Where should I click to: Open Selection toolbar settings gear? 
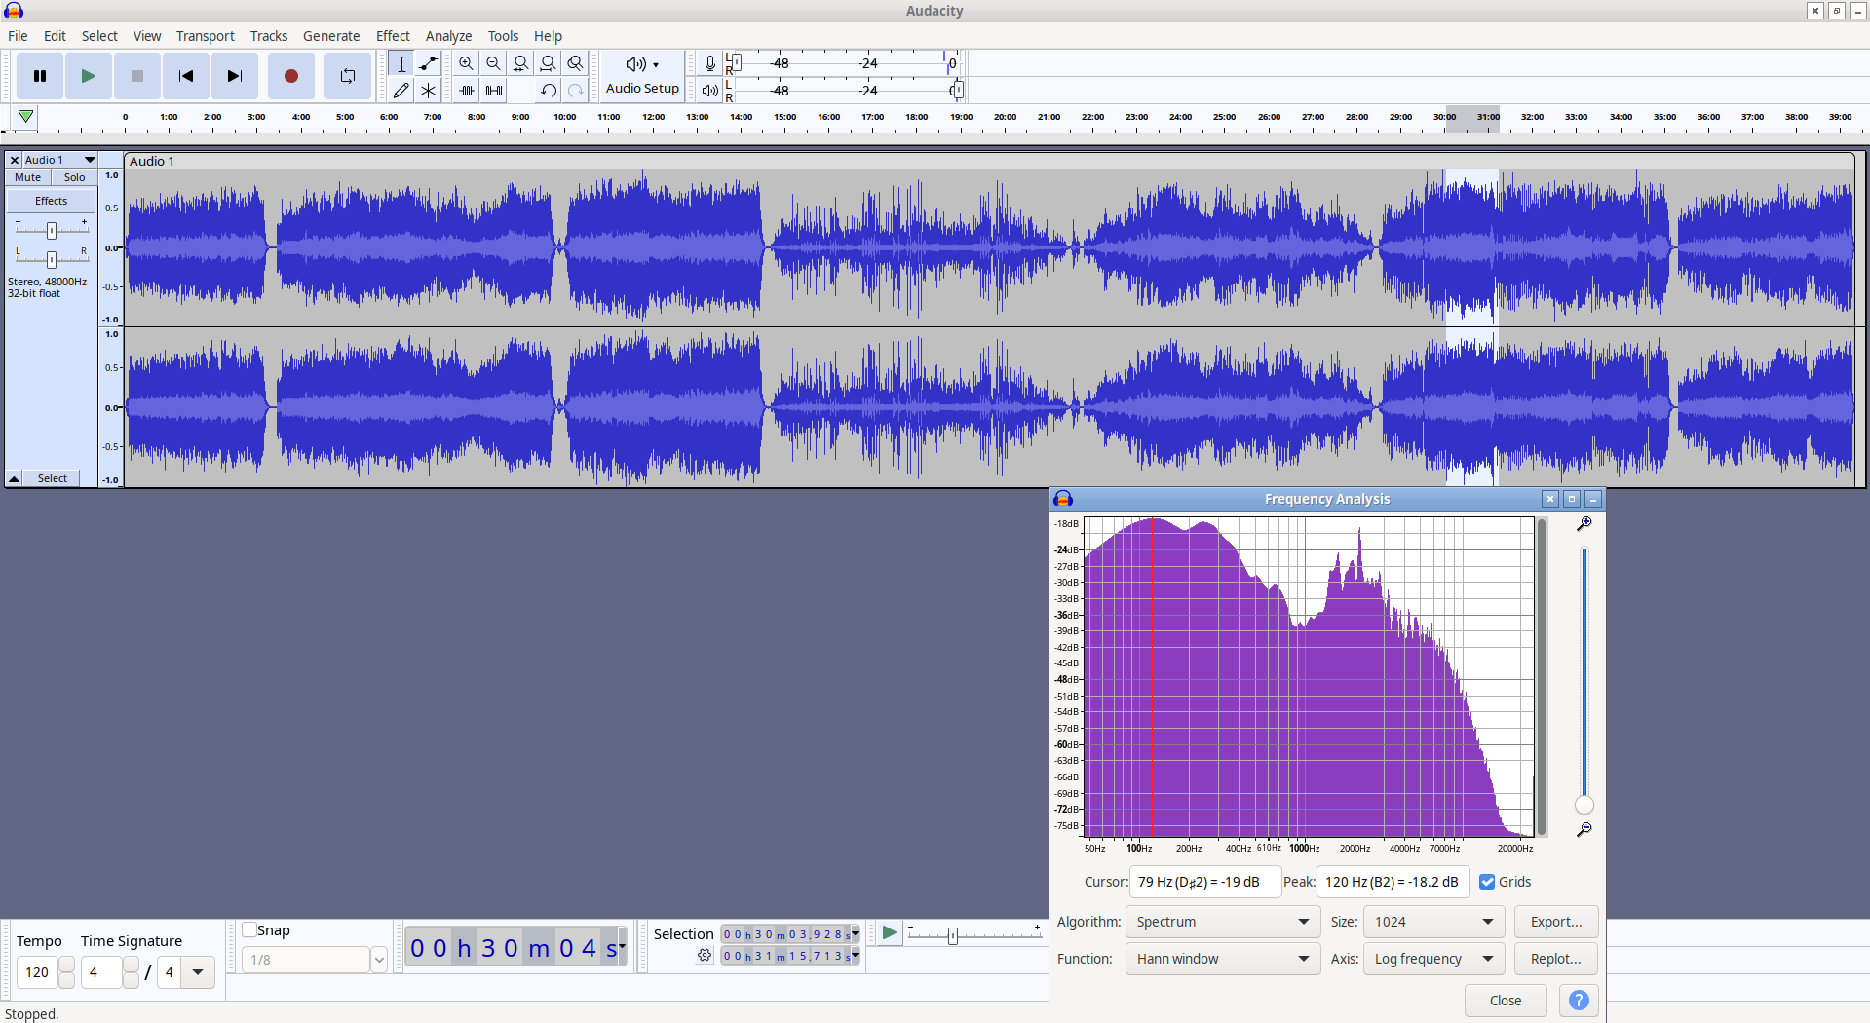point(705,956)
